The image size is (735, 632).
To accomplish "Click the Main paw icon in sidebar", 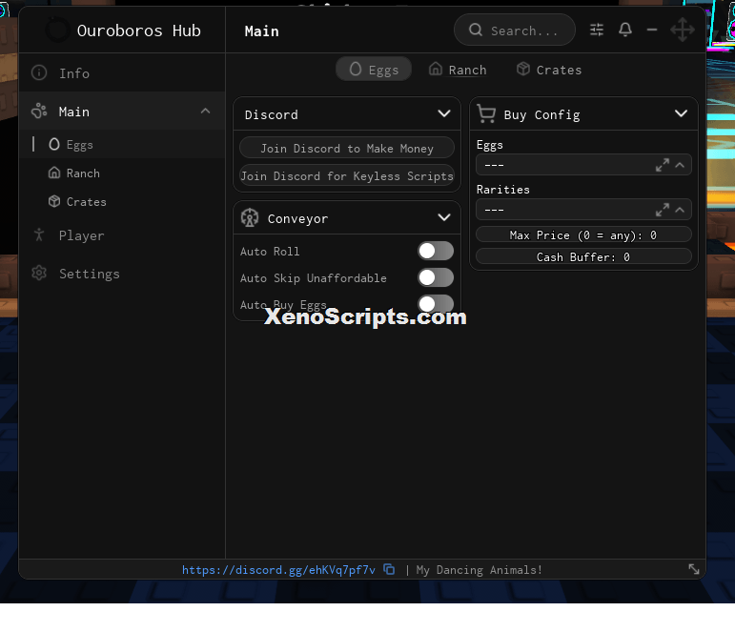I will click(39, 112).
